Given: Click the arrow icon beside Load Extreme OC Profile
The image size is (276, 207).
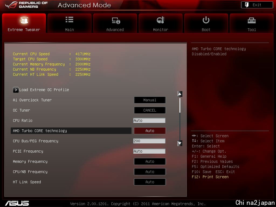Looking at the screenshot, I should (16, 90).
